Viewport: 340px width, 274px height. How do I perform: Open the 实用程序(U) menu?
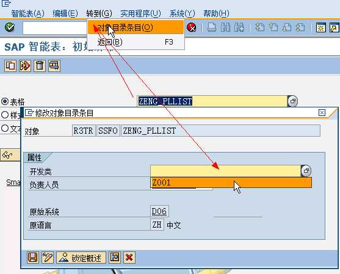[141, 13]
